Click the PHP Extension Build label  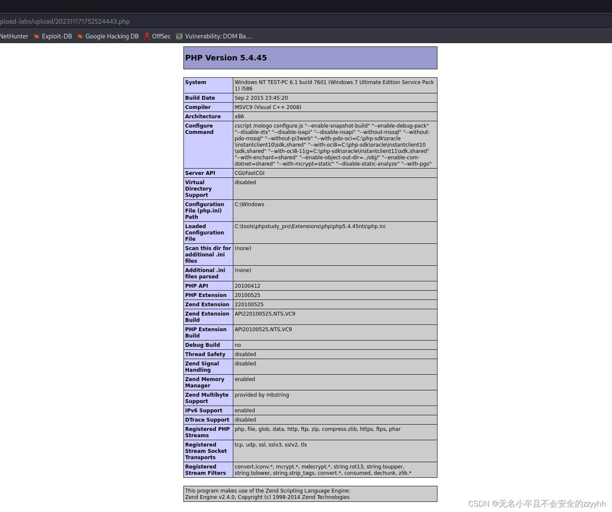206,332
